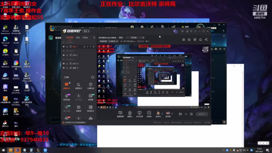
Task: Open the mailbox icon in 直播伴侣 title bar
Action: [x=187, y=31]
